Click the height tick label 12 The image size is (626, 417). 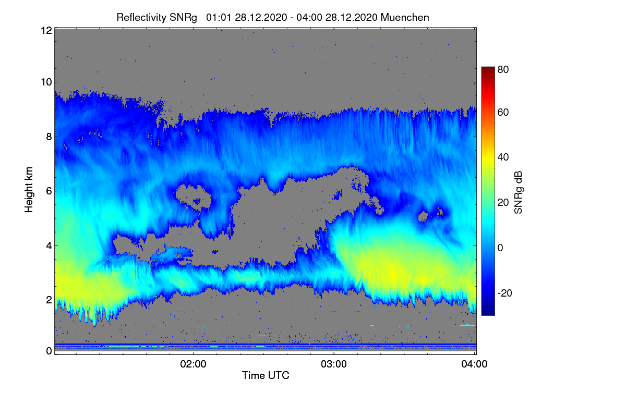(x=46, y=31)
